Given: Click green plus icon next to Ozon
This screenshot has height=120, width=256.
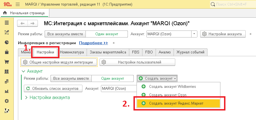Looking at the screenshot, I should pos(144,95).
